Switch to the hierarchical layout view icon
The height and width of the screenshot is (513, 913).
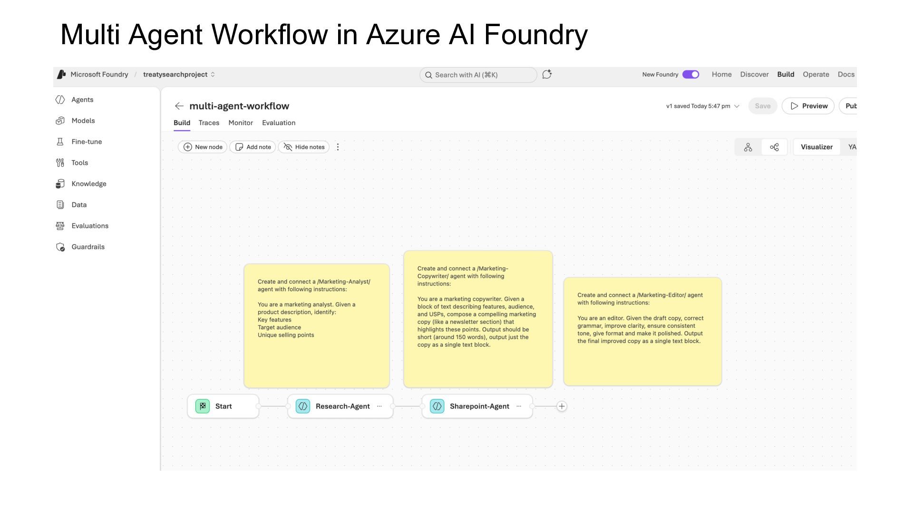pos(748,147)
